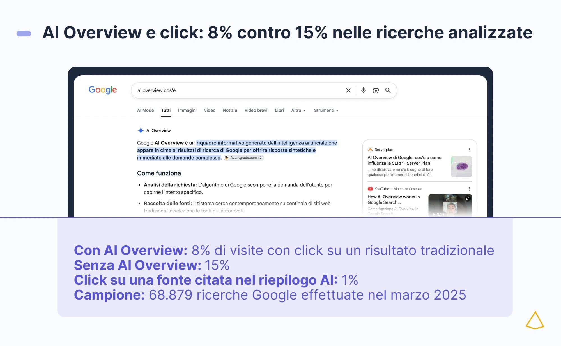Screen dimensions: 561x346
Task: Open the Immagini tab
Action: point(187,110)
